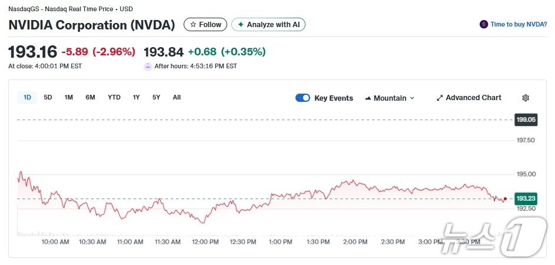Click the chart settings gear icon
Viewport: 555px width, 265px height.
tap(526, 98)
